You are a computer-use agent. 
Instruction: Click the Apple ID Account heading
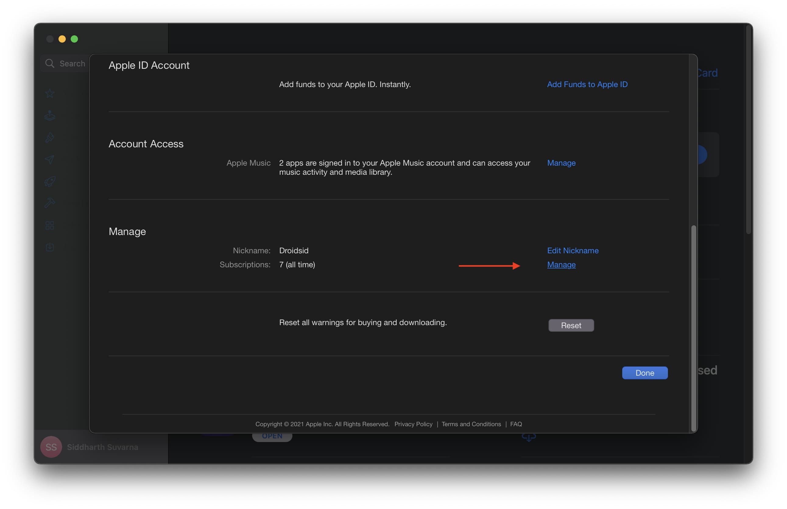pyautogui.click(x=149, y=65)
